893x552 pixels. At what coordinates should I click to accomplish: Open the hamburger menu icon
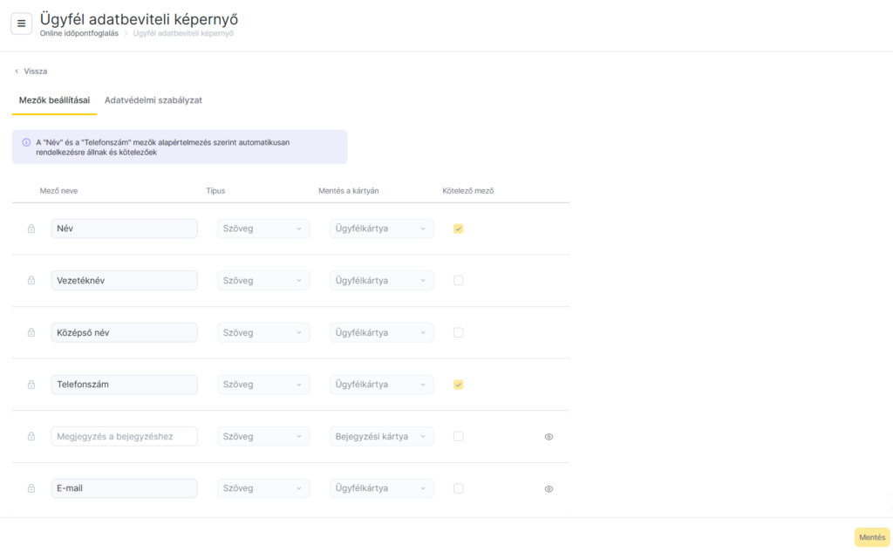[x=22, y=24]
